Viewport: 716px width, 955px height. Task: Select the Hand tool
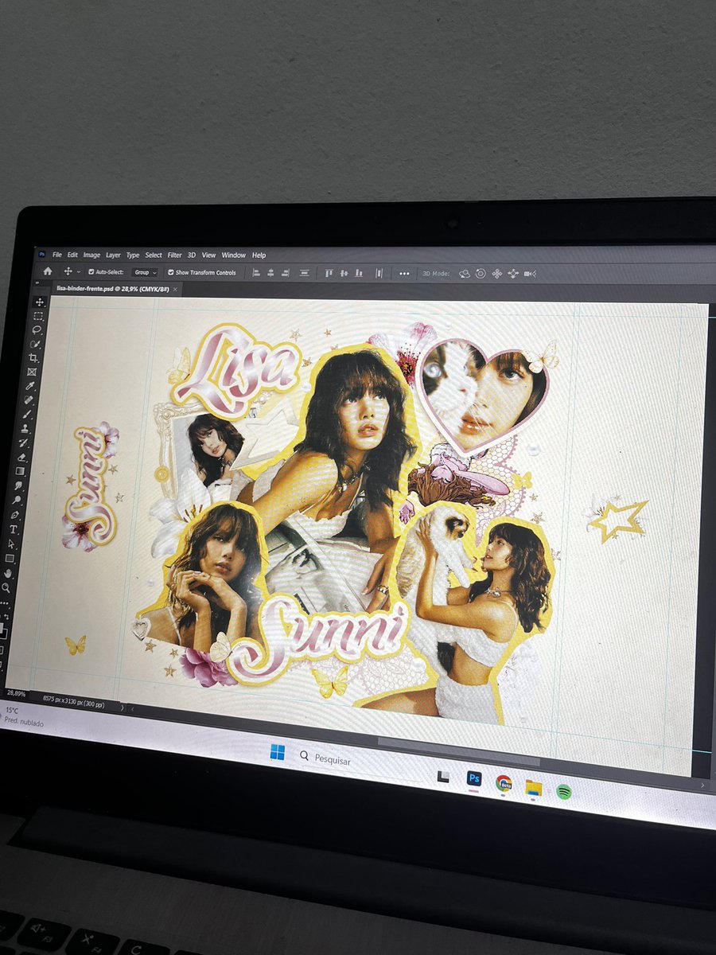pyautogui.click(x=8, y=573)
